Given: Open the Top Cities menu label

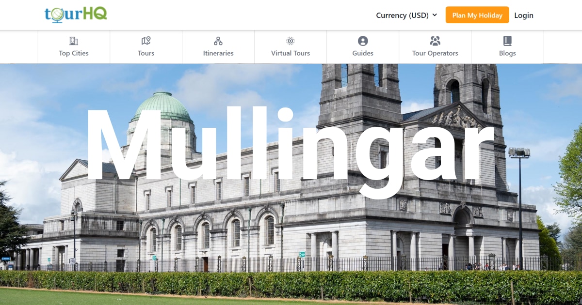Looking at the screenshot, I should tap(74, 53).
